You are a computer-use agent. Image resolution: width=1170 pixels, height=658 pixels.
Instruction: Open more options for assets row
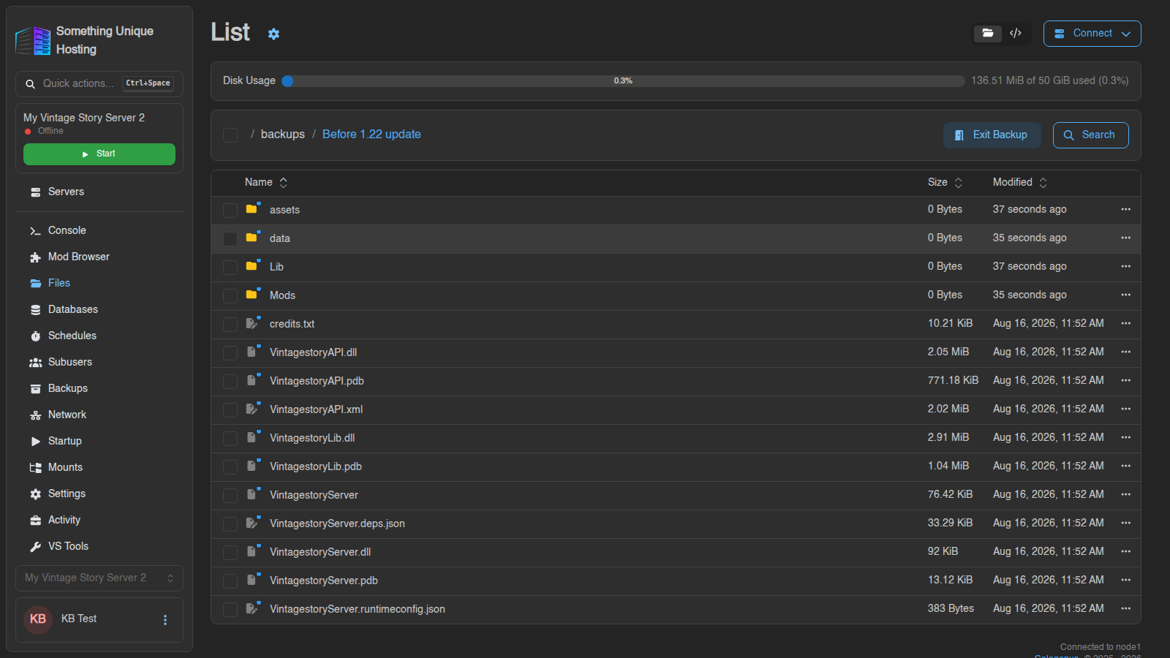[x=1125, y=209]
